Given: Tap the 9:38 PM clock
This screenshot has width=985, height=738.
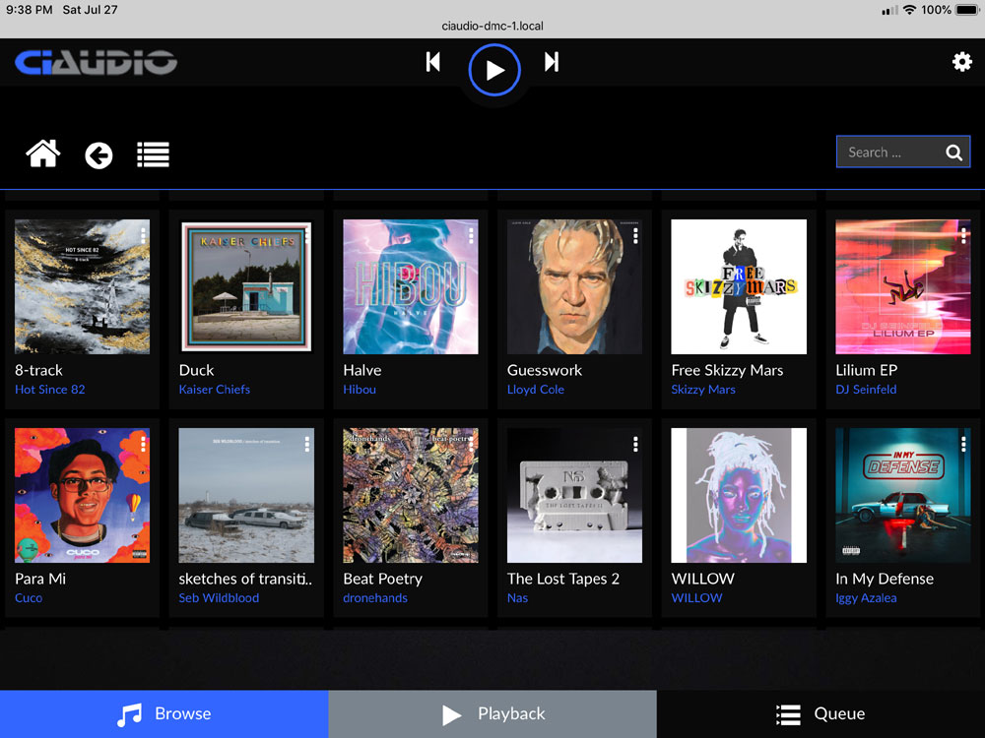Looking at the screenshot, I should coord(29,10).
